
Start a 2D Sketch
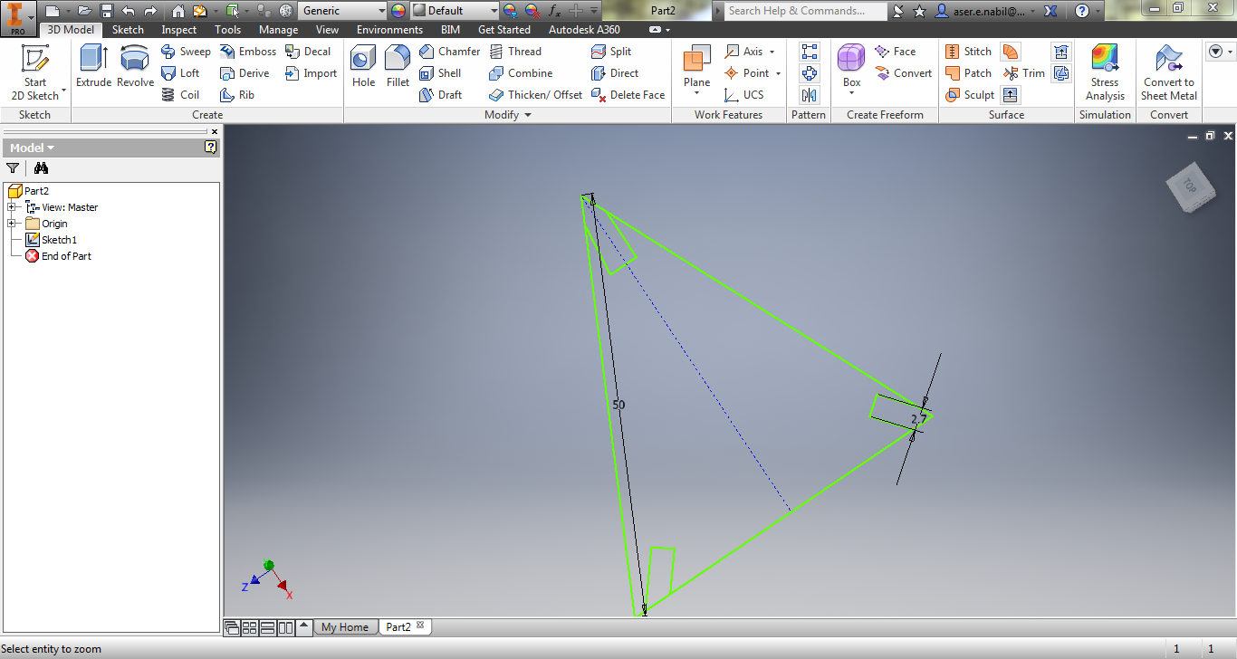pyautogui.click(x=35, y=72)
